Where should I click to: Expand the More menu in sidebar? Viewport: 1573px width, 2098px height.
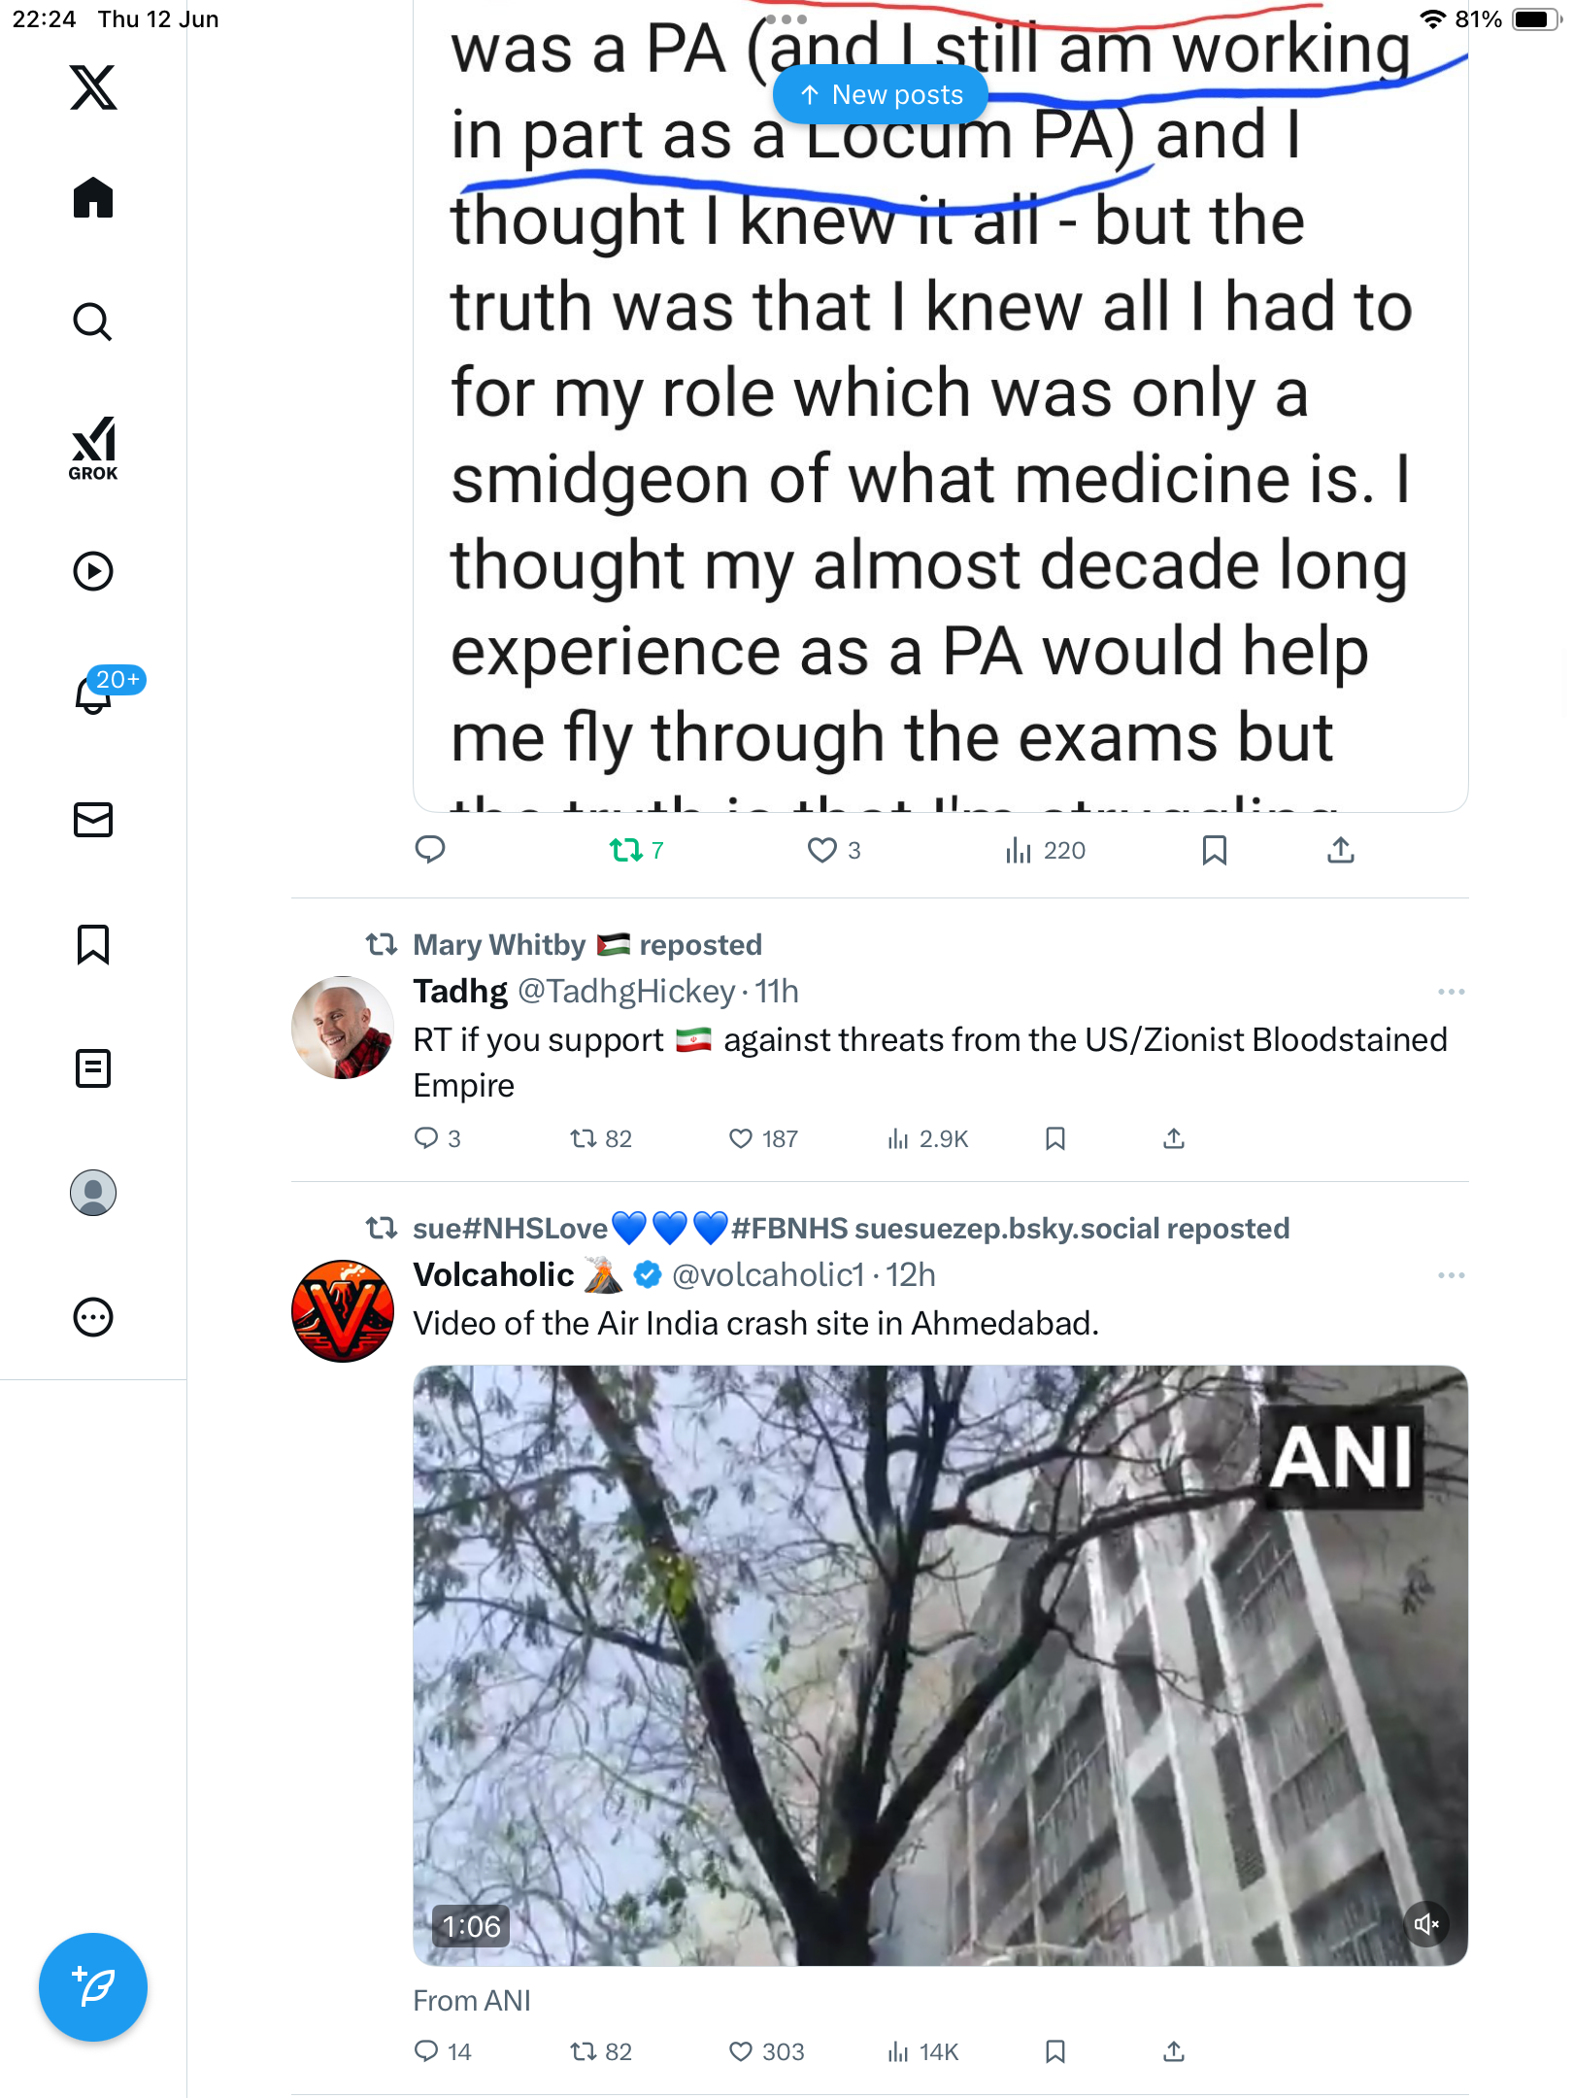click(x=93, y=1317)
